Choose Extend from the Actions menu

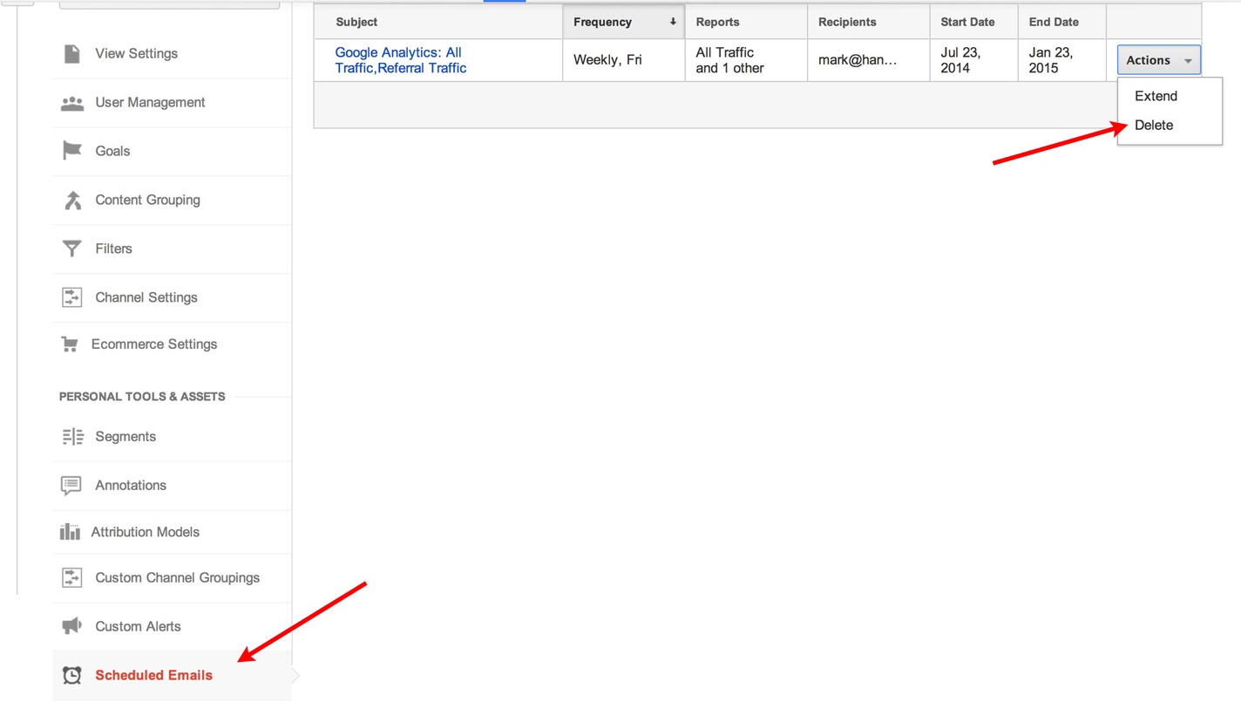(x=1156, y=96)
